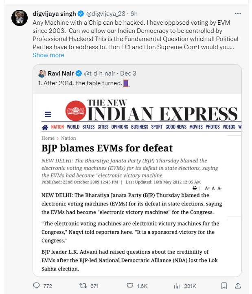This screenshot has width=252, height=294.
Task: Open the BUSINESS navigation item
Action: [140, 127]
